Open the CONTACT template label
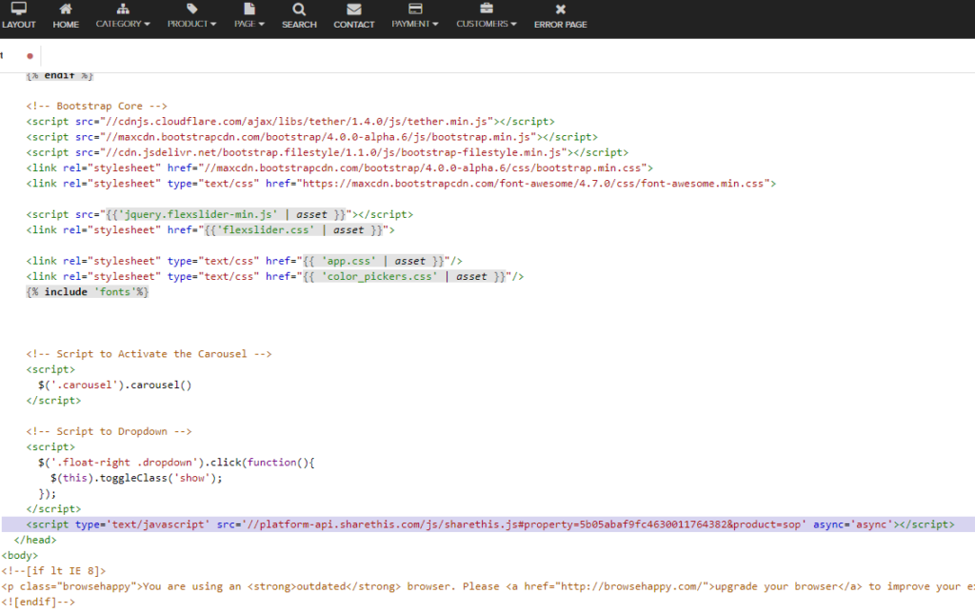The image size is (975, 613). pos(354,24)
